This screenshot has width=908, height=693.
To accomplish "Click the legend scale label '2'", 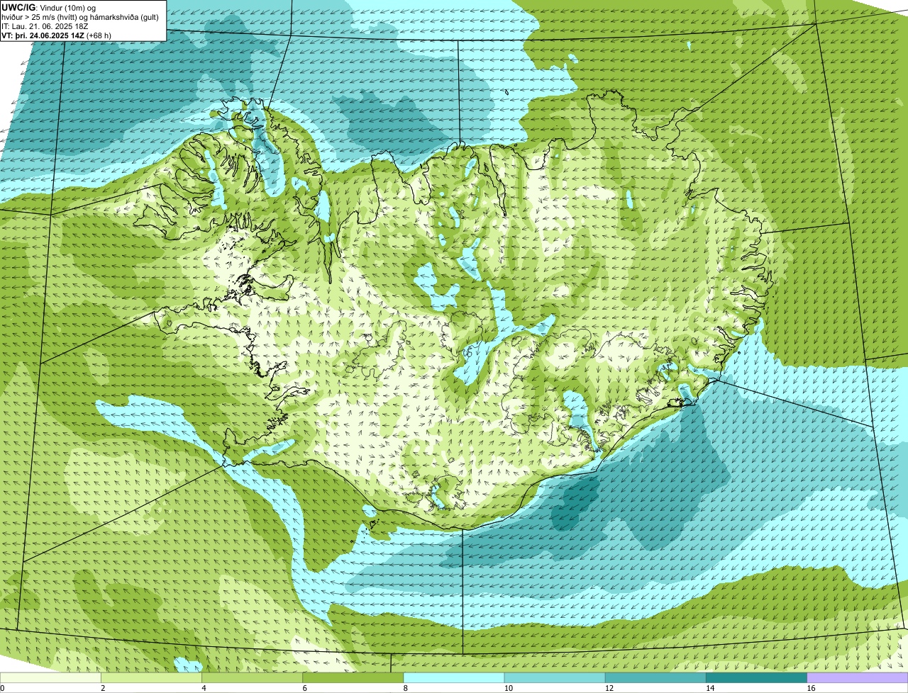I will (103, 688).
